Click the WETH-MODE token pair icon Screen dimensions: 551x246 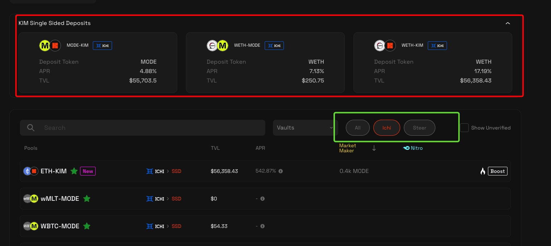coord(217,46)
